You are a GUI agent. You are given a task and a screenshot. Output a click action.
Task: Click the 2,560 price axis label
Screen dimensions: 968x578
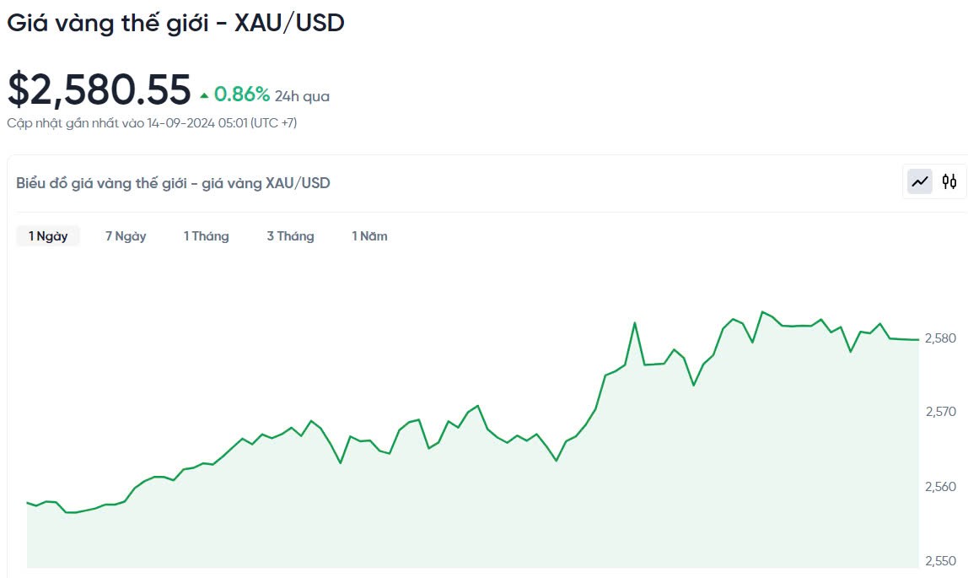pos(940,487)
